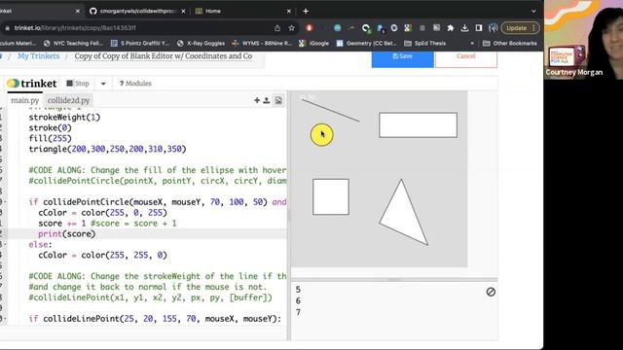Open the Other Bookmarks folder

pos(510,43)
